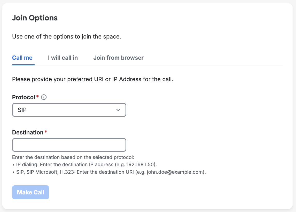Click the Destination field label
This screenshot has width=296, height=212.
tap(28, 132)
